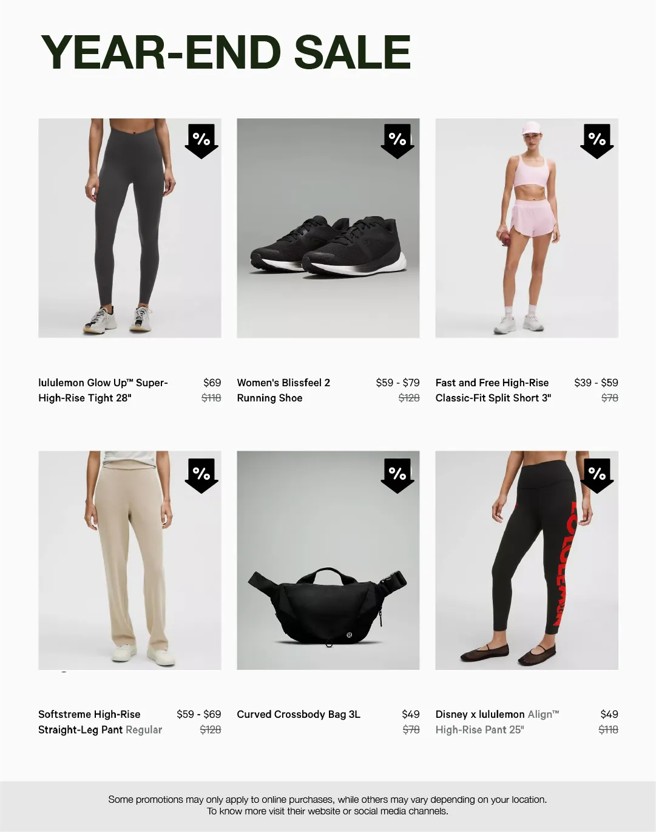Viewport: 656px width, 832px height.
Task: Click discount badge on Disney Align Pant
Action: pos(597,475)
